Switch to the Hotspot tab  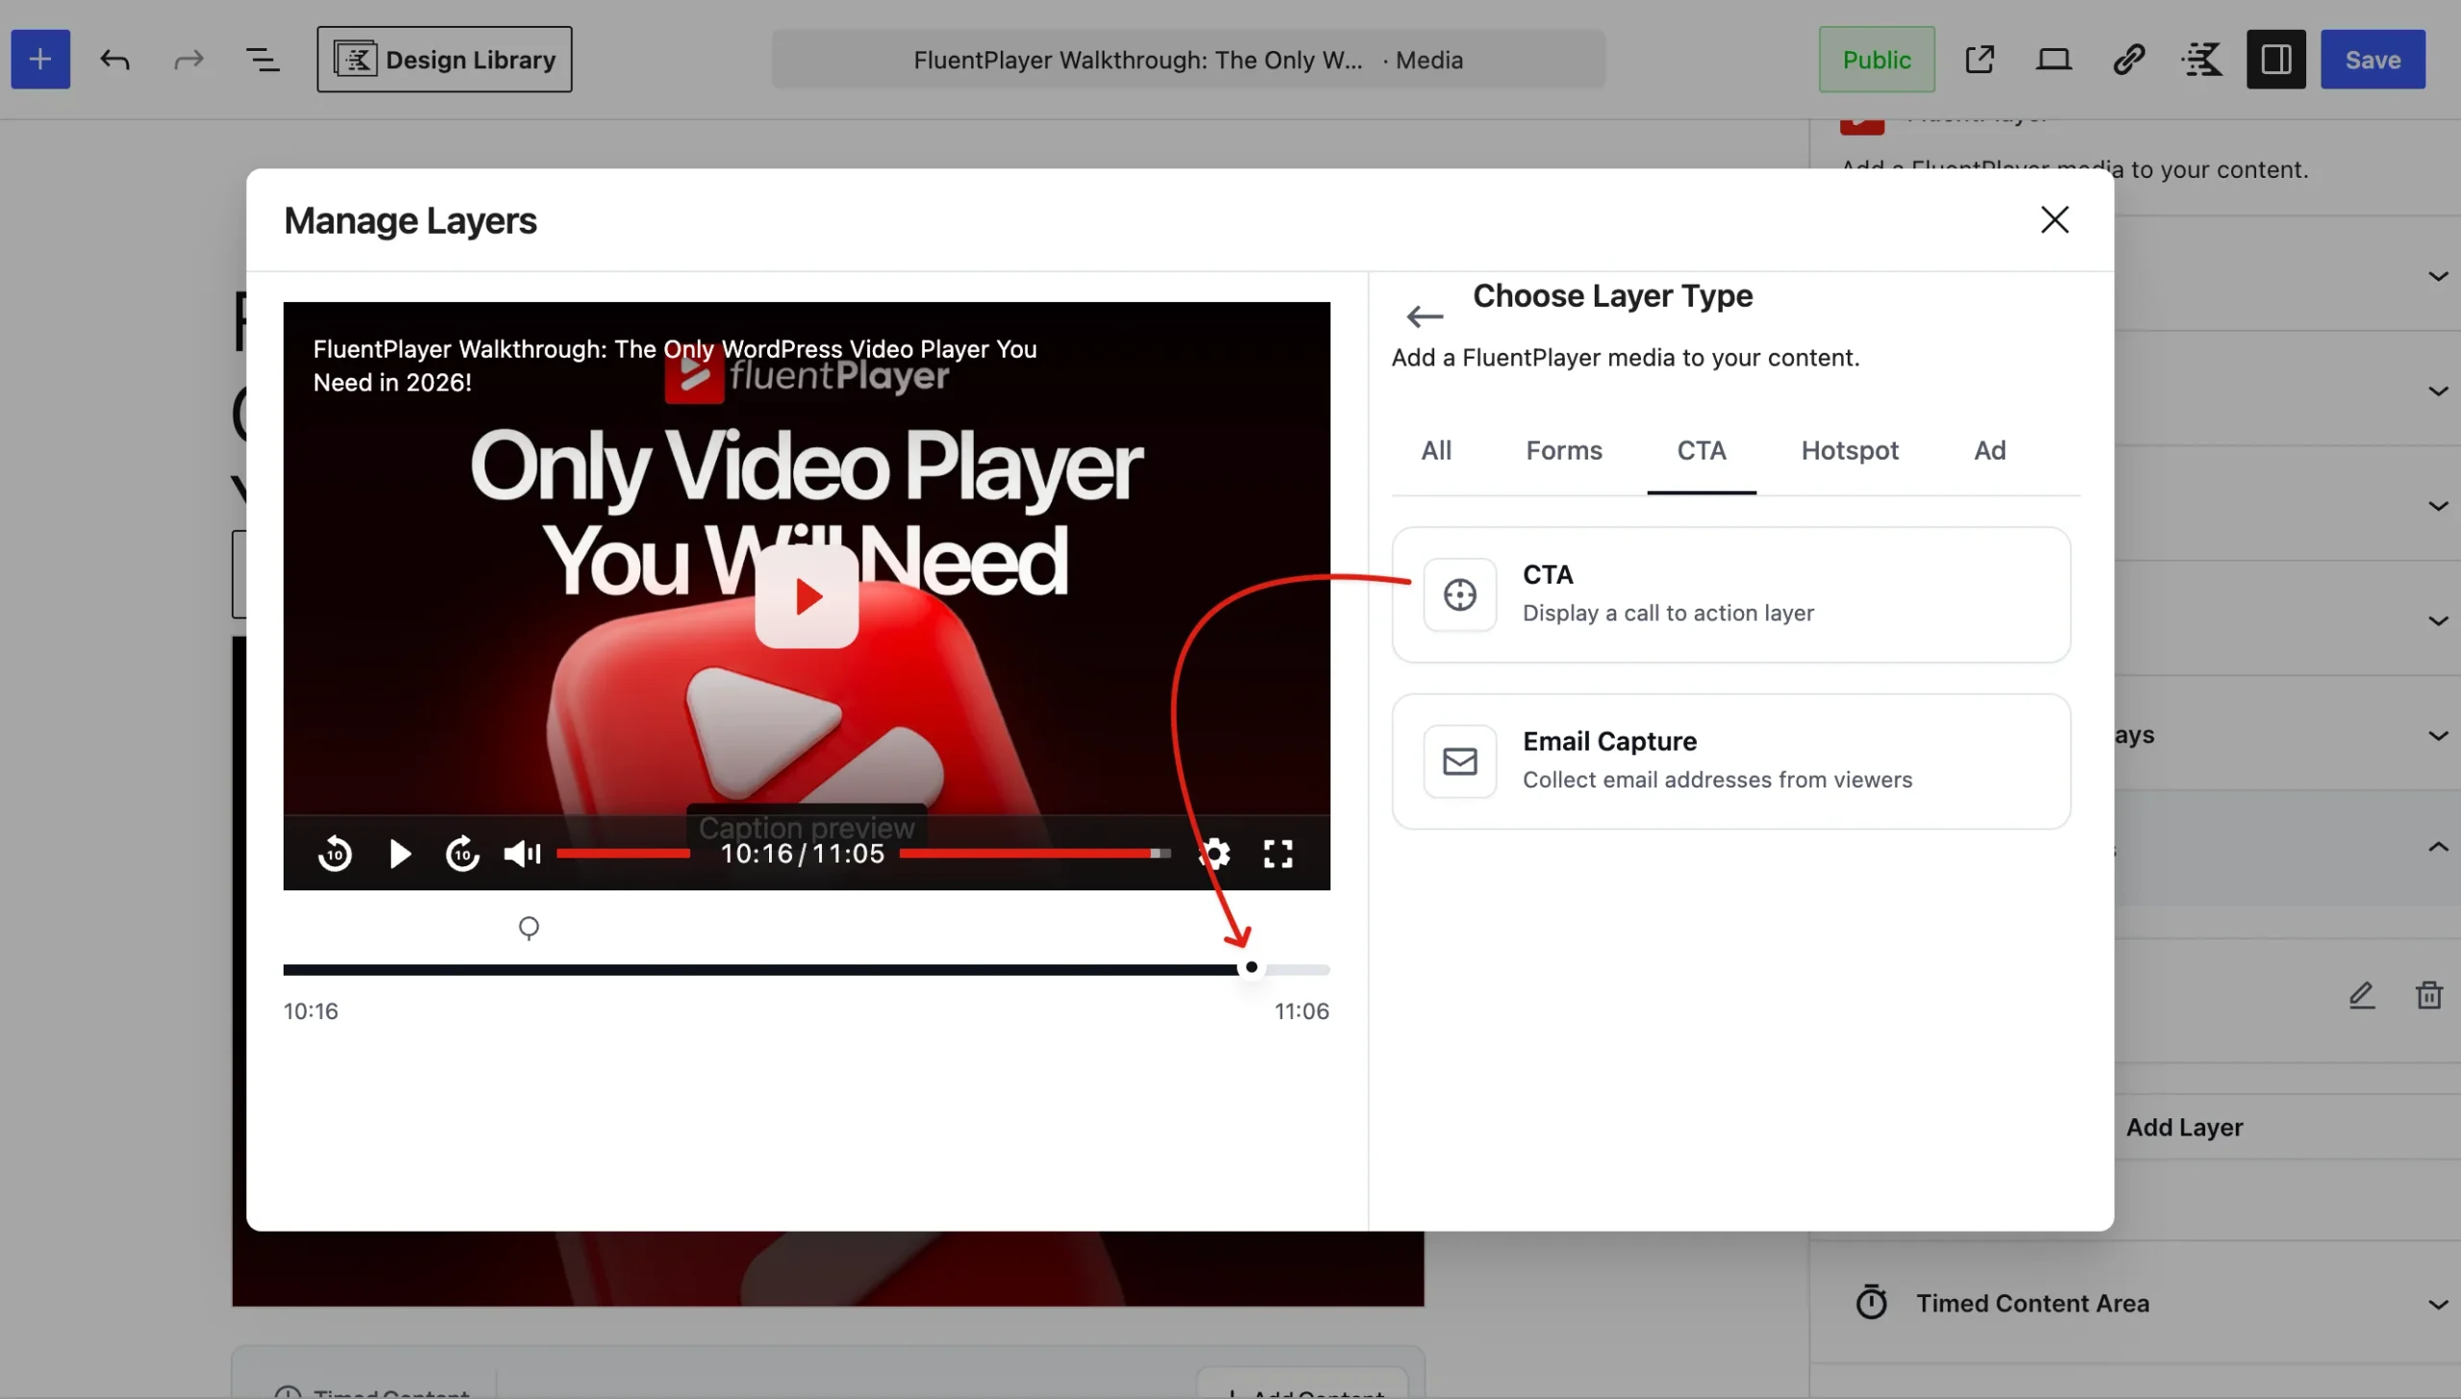coord(1850,451)
